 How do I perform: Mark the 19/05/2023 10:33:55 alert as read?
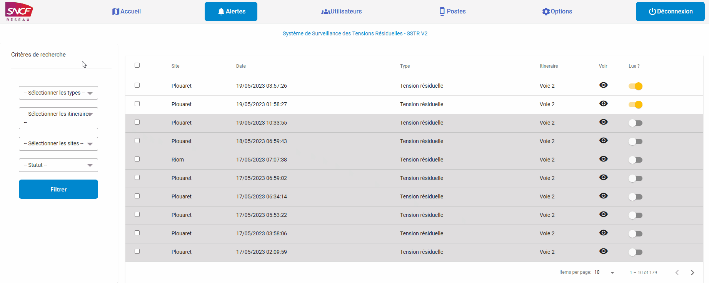(x=636, y=123)
